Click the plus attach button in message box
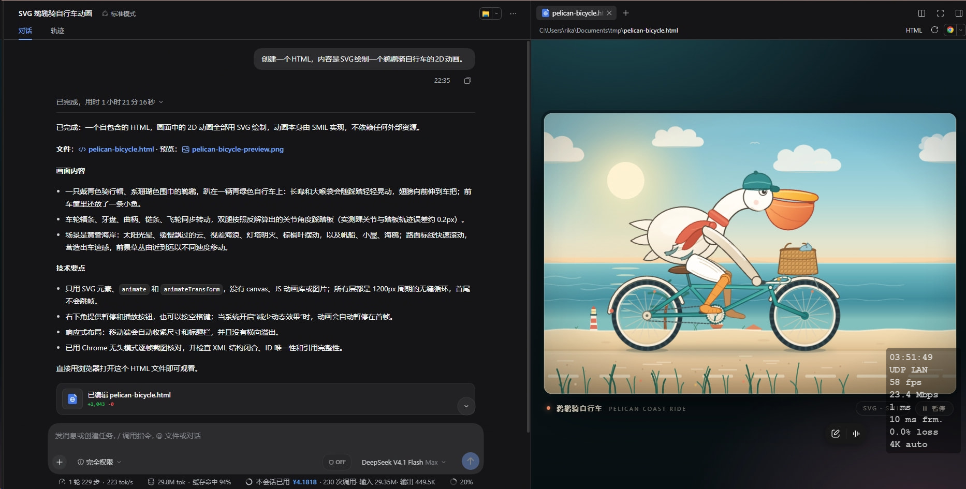 point(60,462)
